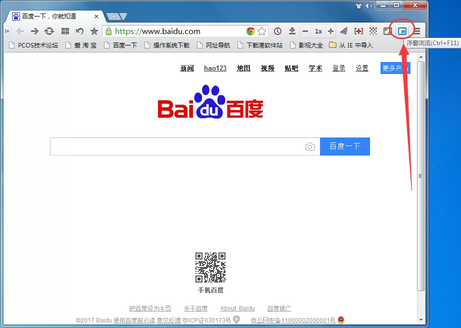The height and width of the screenshot is (328, 461).
Task: Expand the tab list dropdown arrow
Action: tap(123, 17)
